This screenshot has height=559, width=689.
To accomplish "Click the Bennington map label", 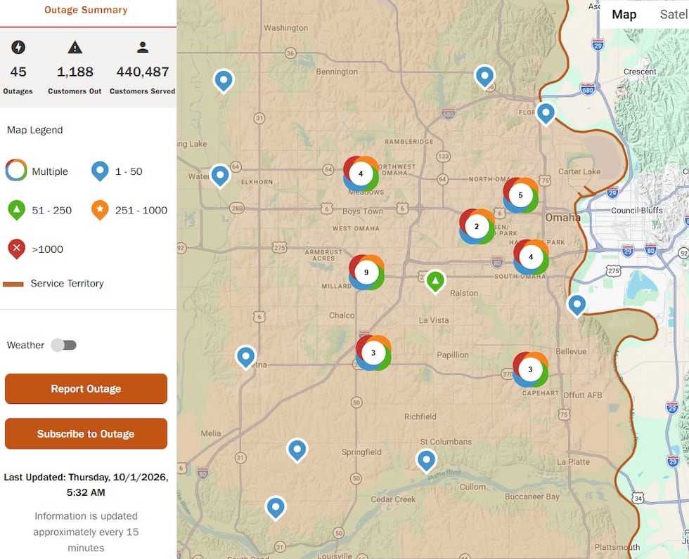I will pyautogui.click(x=337, y=72).
